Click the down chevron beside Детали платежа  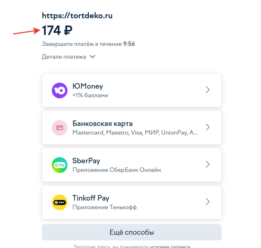point(93,57)
